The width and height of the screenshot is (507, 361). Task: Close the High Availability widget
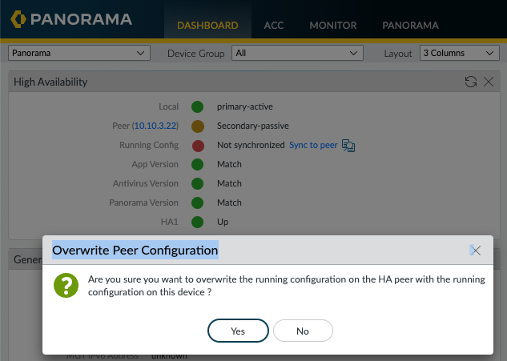tap(489, 82)
